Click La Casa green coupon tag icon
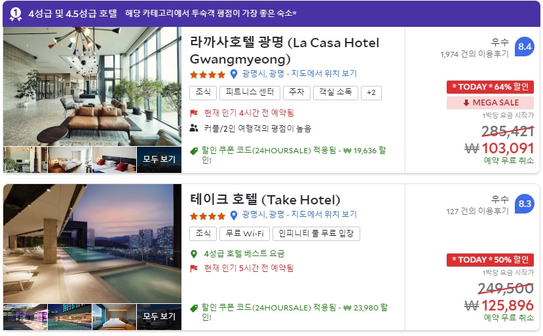 (x=194, y=151)
